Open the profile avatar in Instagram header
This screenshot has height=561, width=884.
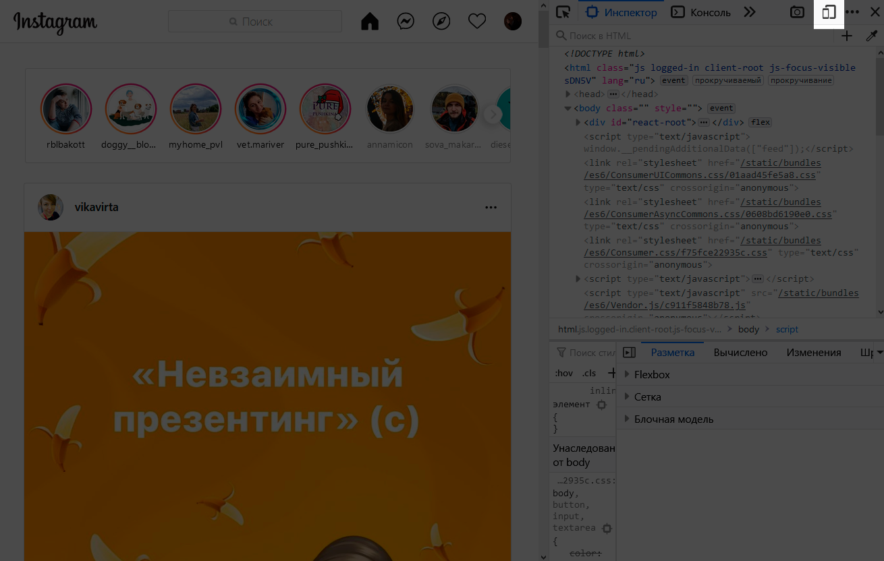tap(513, 22)
